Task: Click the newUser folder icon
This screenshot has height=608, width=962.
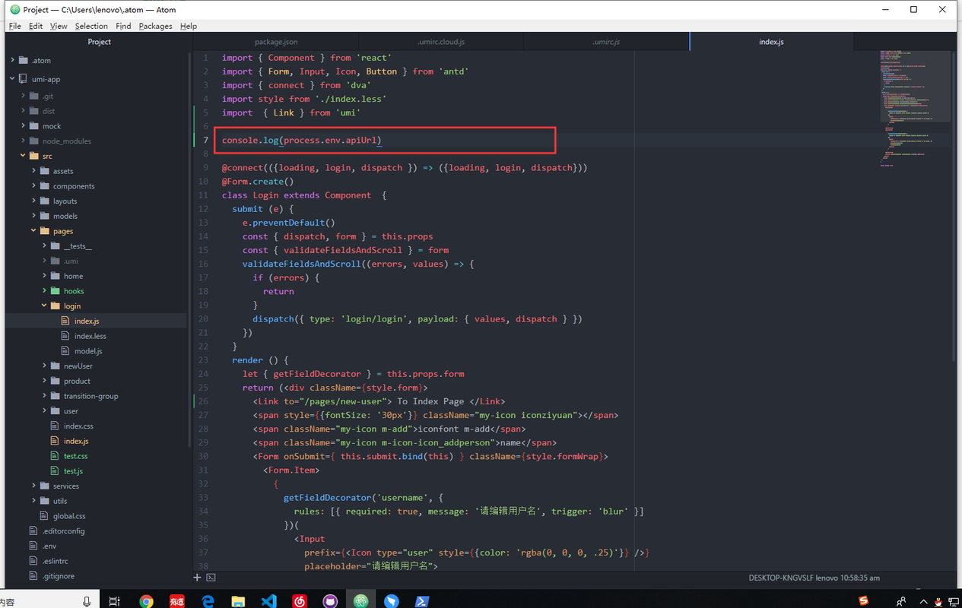Action: [x=56, y=366]
